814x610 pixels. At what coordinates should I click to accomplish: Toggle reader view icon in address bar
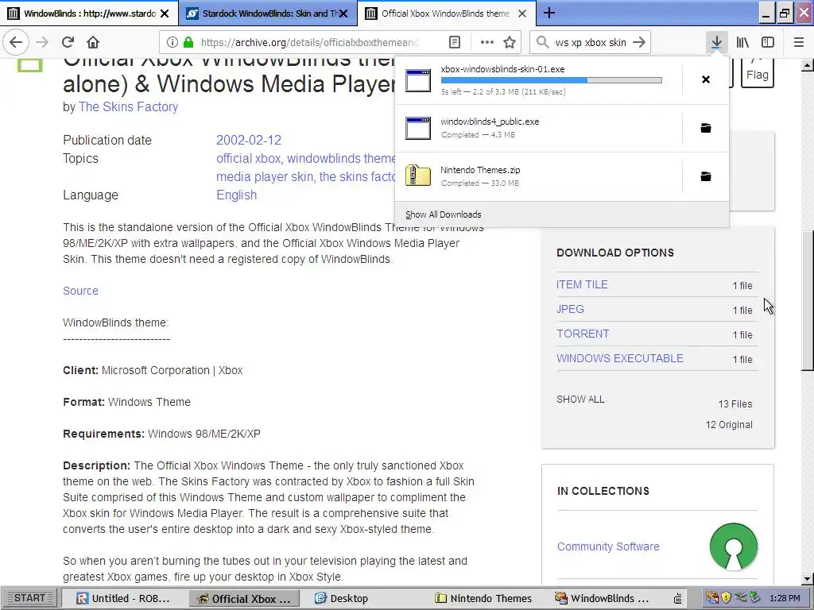pyautogui.click(x=454, y=42)
